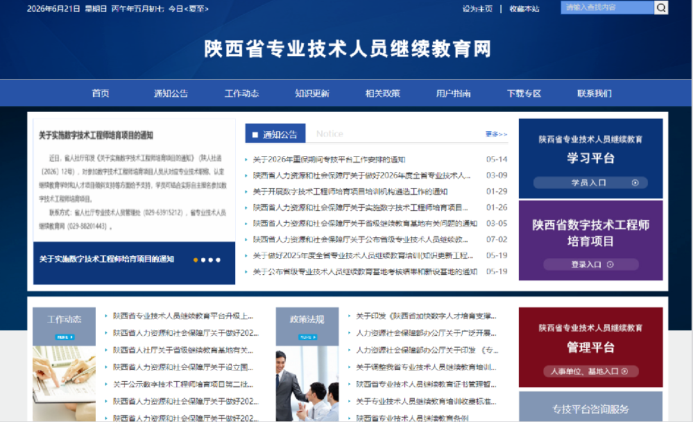Open the 工作动态 hands-writing thumbnail

(x=64, y=384)
